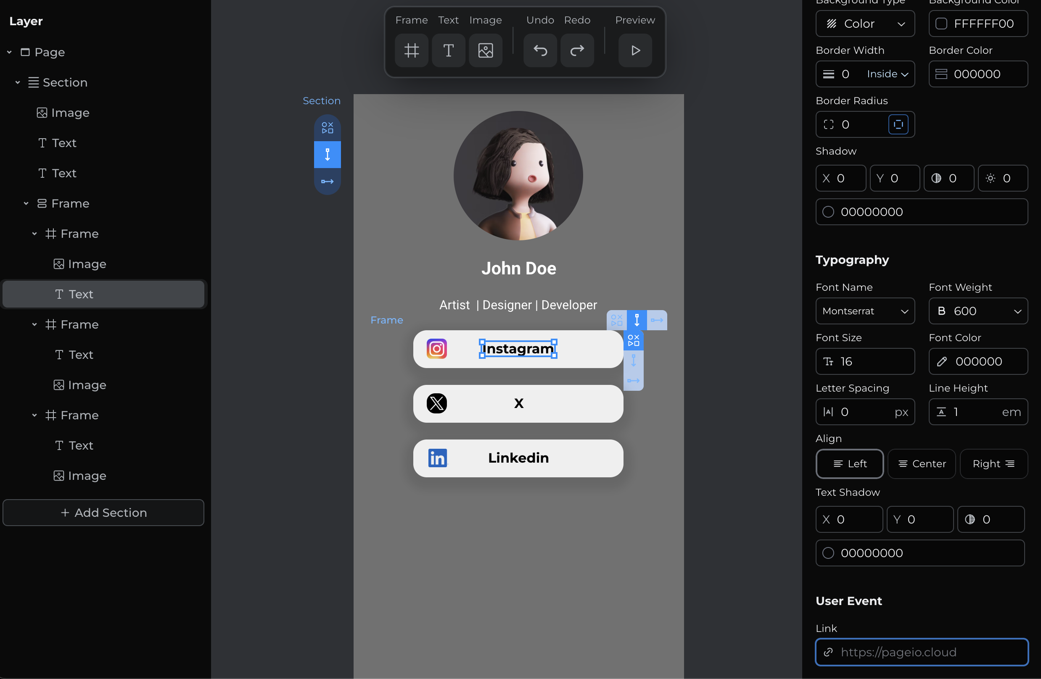Image resolution: width=1041 pixels, height=679 pixels.
Task: Click the font color pencil icon
Action: [x=942, y=362]
